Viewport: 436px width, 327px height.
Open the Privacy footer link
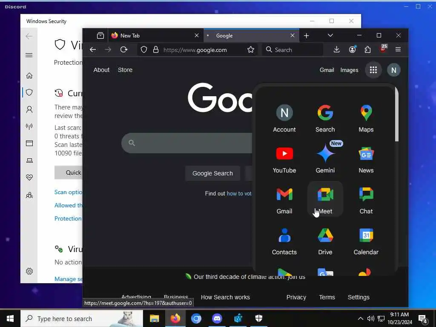296,297
